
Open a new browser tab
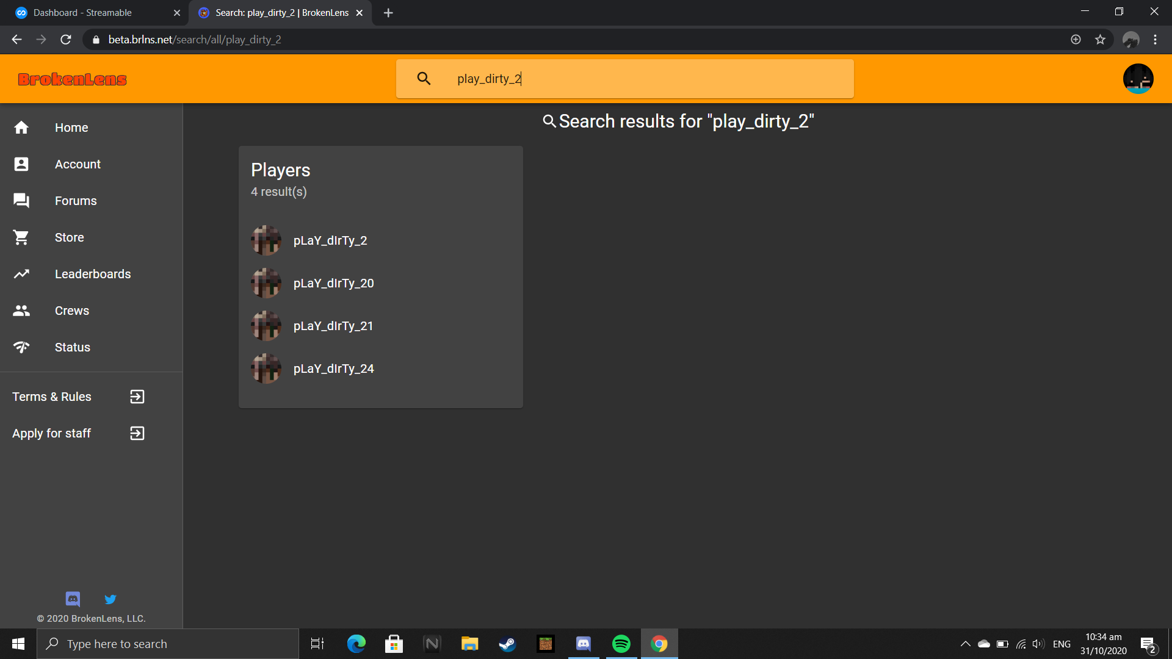tap(388, 13)
